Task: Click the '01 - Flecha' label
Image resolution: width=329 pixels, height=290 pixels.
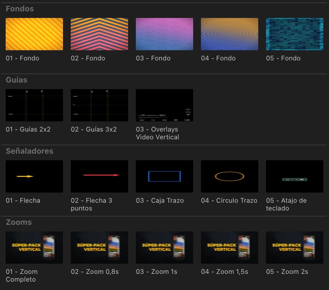Action: click(23, 201)
